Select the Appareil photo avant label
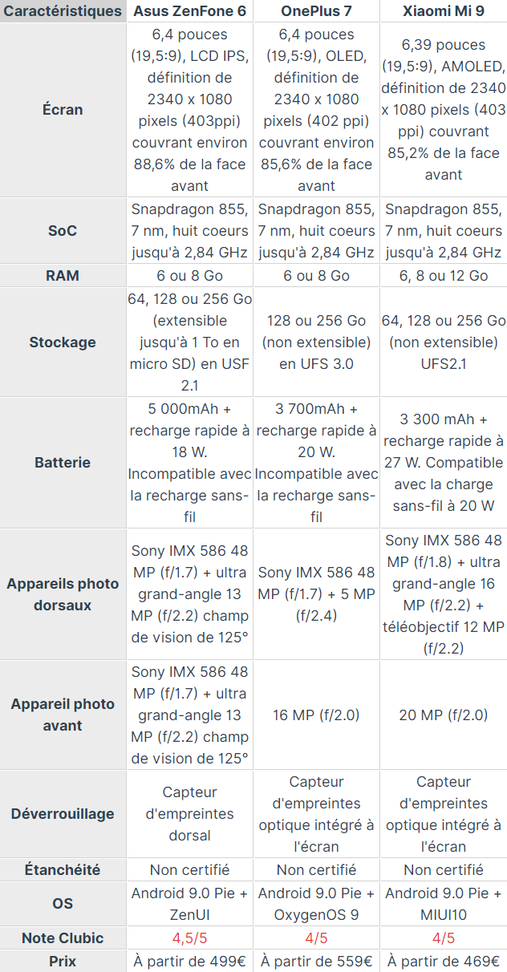This screenshot has height=972, width=507. [x=63, y=715]
